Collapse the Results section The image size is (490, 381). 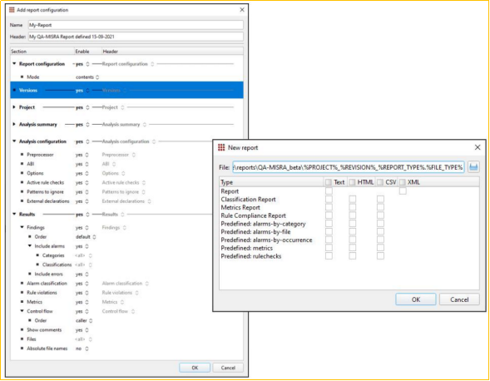(14, 214)
